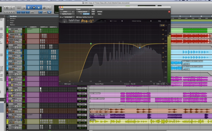Select the Pencil tool

49,8
